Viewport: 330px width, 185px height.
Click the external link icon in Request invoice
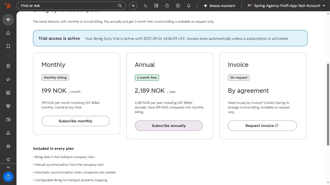pos(277,125)
